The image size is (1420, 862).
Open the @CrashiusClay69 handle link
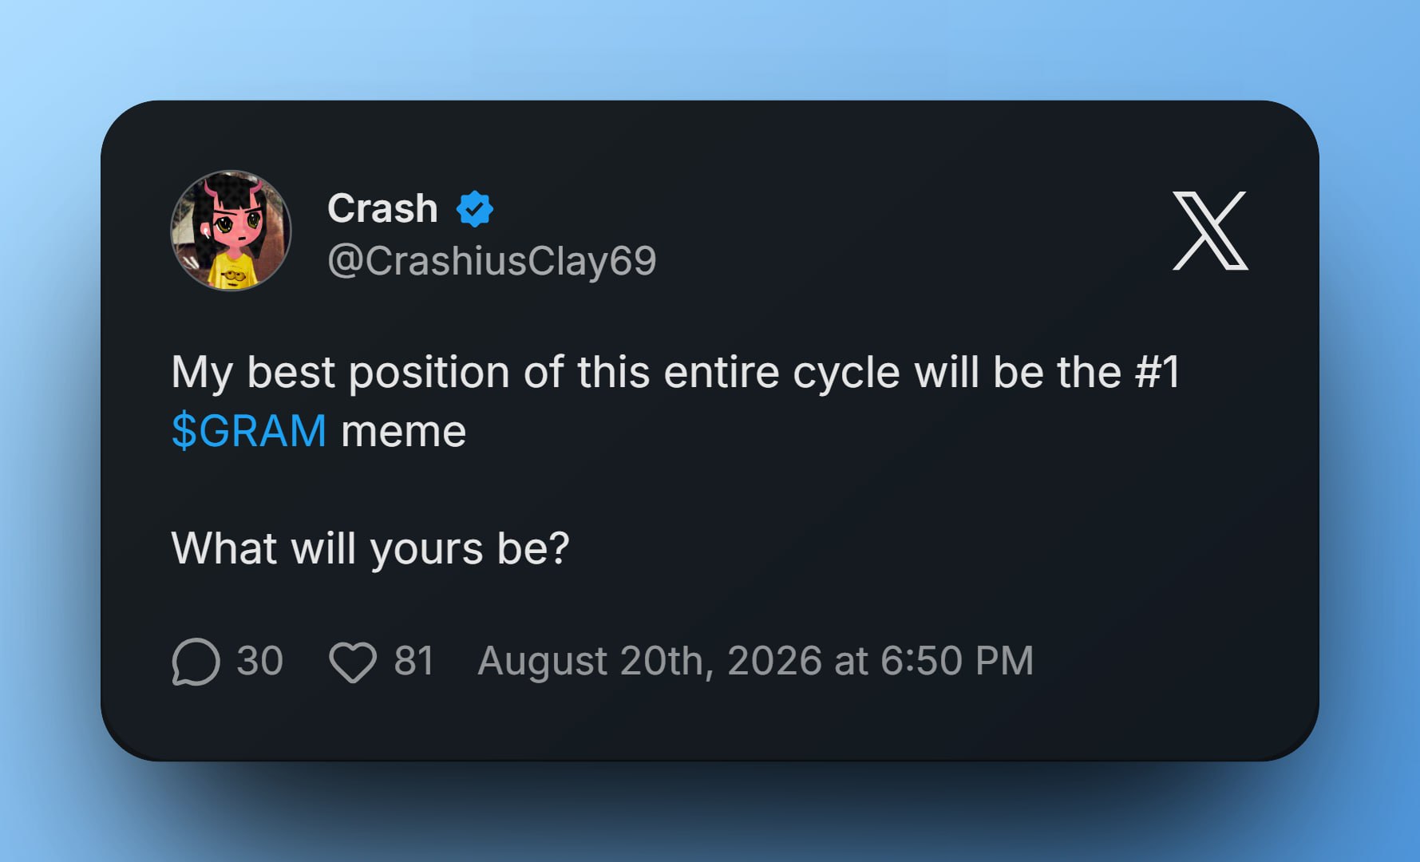point(492,260)
